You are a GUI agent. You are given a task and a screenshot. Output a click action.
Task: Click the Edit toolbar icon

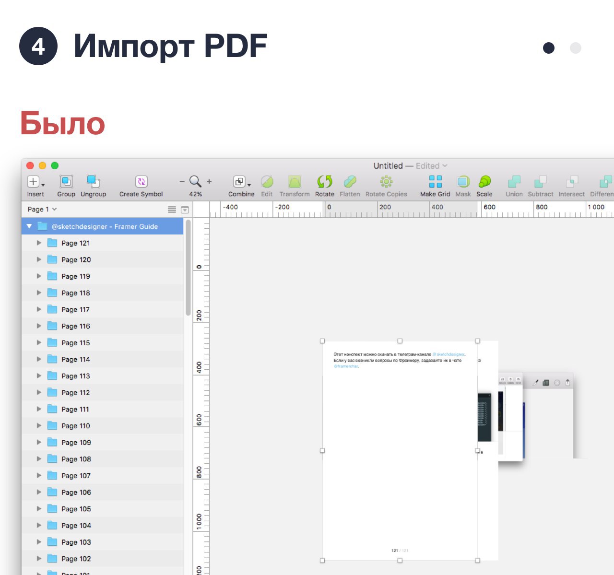point(267,181)
